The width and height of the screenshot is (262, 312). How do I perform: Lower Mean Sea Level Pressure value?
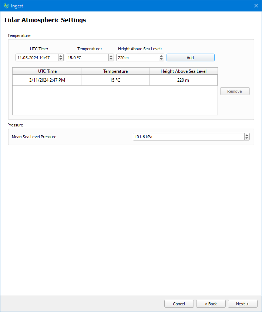coord(247,139)
